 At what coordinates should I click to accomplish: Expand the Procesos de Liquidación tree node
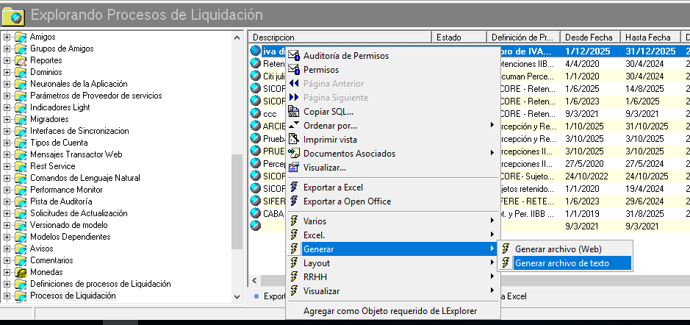tap(7, 296)
